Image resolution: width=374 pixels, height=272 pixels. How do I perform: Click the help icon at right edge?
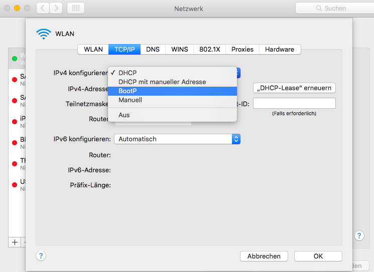coord(359,235)
